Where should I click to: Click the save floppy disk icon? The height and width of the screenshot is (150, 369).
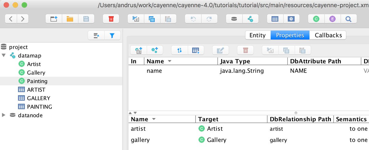86,19
